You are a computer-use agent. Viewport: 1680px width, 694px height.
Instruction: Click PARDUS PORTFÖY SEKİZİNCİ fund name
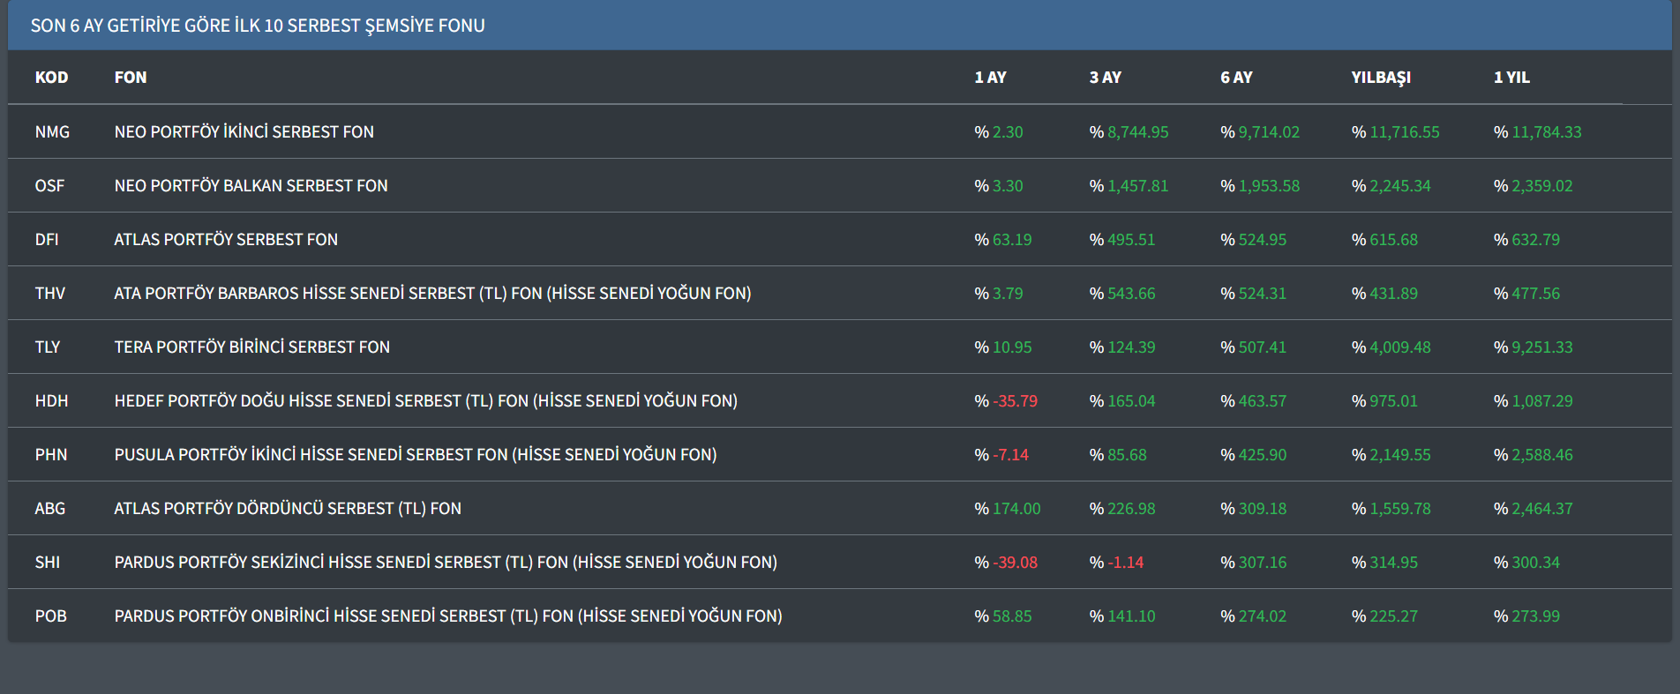click(x=446, y=563)
